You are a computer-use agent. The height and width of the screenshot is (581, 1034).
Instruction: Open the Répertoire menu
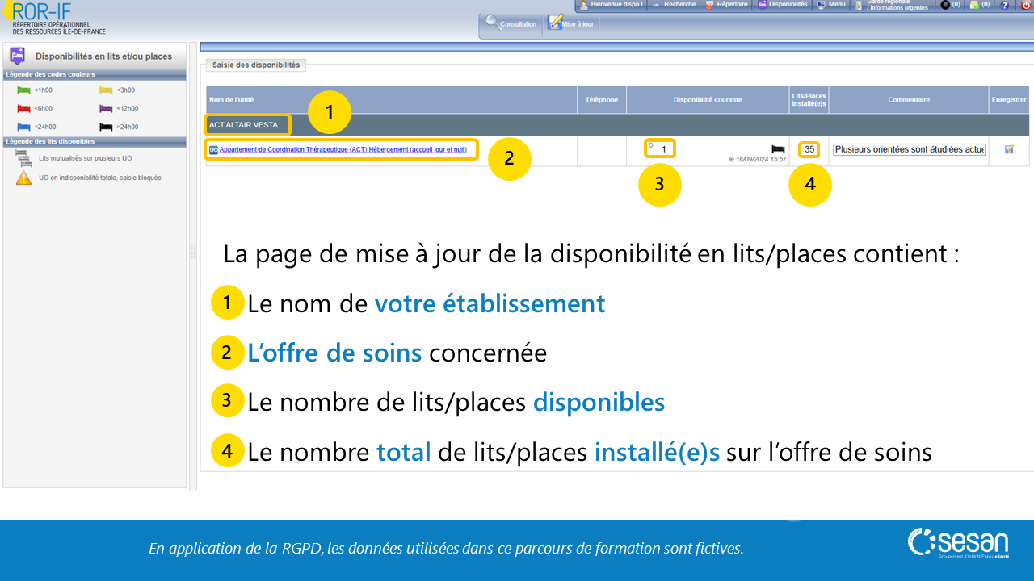[x=727, y=5]
